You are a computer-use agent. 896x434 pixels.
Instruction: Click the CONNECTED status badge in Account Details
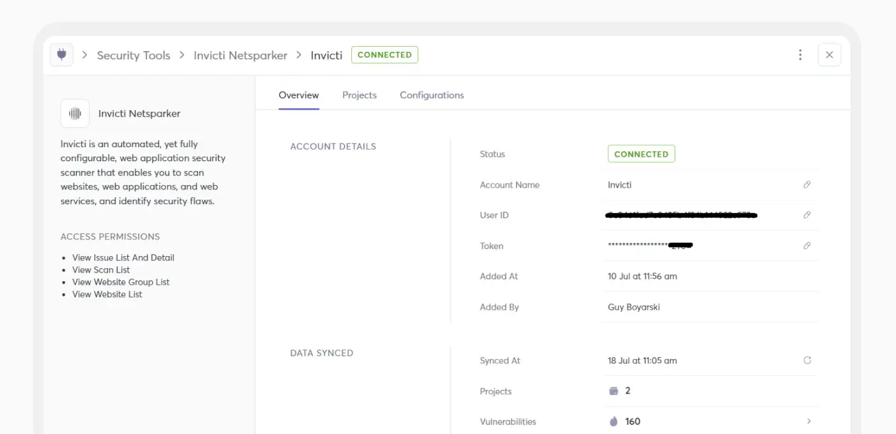tap(641, 154)
